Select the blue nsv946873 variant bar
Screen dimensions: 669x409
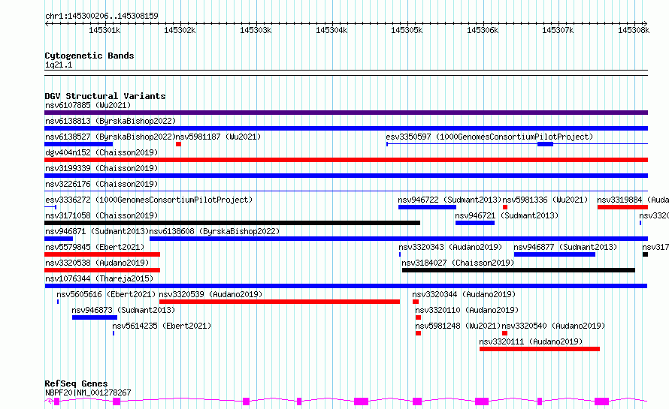coord(95,317)
